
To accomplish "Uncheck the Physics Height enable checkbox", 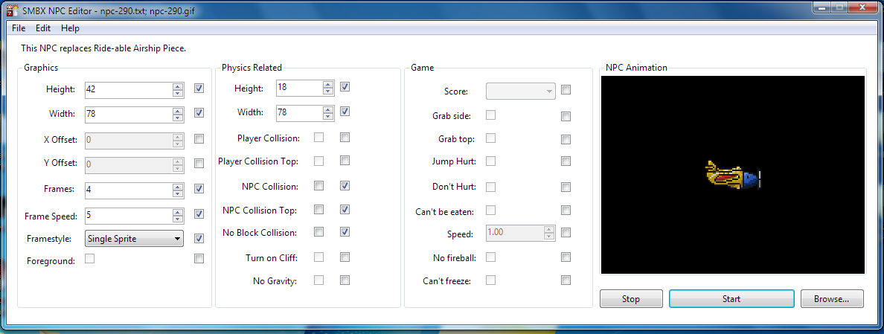I will point(345,87).
